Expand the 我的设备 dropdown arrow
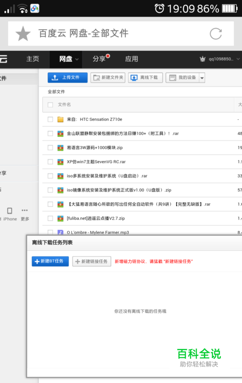 coord(202,78)
